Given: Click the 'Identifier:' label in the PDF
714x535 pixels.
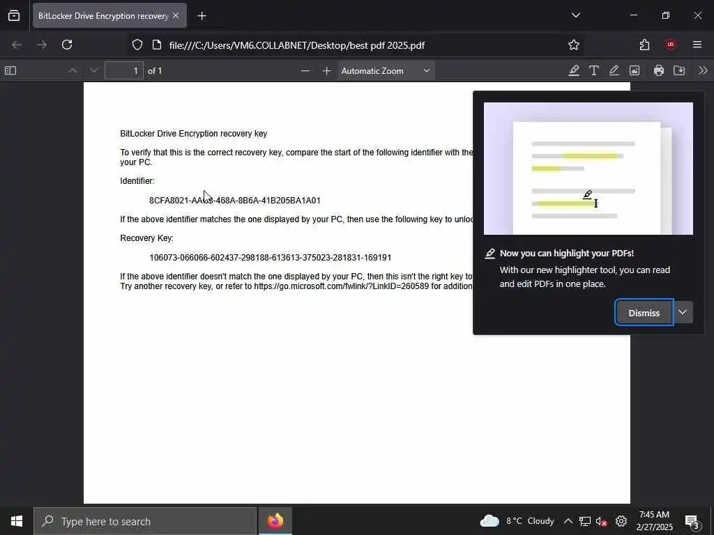Looking at the screenshot, I should (137, 181).
